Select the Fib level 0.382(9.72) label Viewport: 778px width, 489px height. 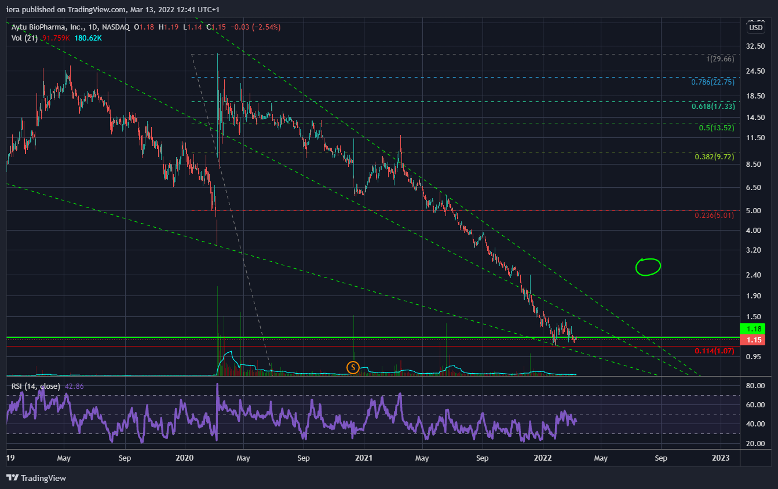pos(714,156)
